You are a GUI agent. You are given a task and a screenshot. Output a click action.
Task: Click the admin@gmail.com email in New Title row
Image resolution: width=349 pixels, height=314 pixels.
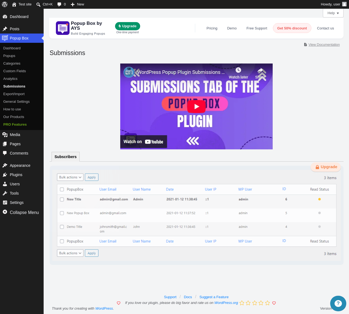tap(114, 199)
